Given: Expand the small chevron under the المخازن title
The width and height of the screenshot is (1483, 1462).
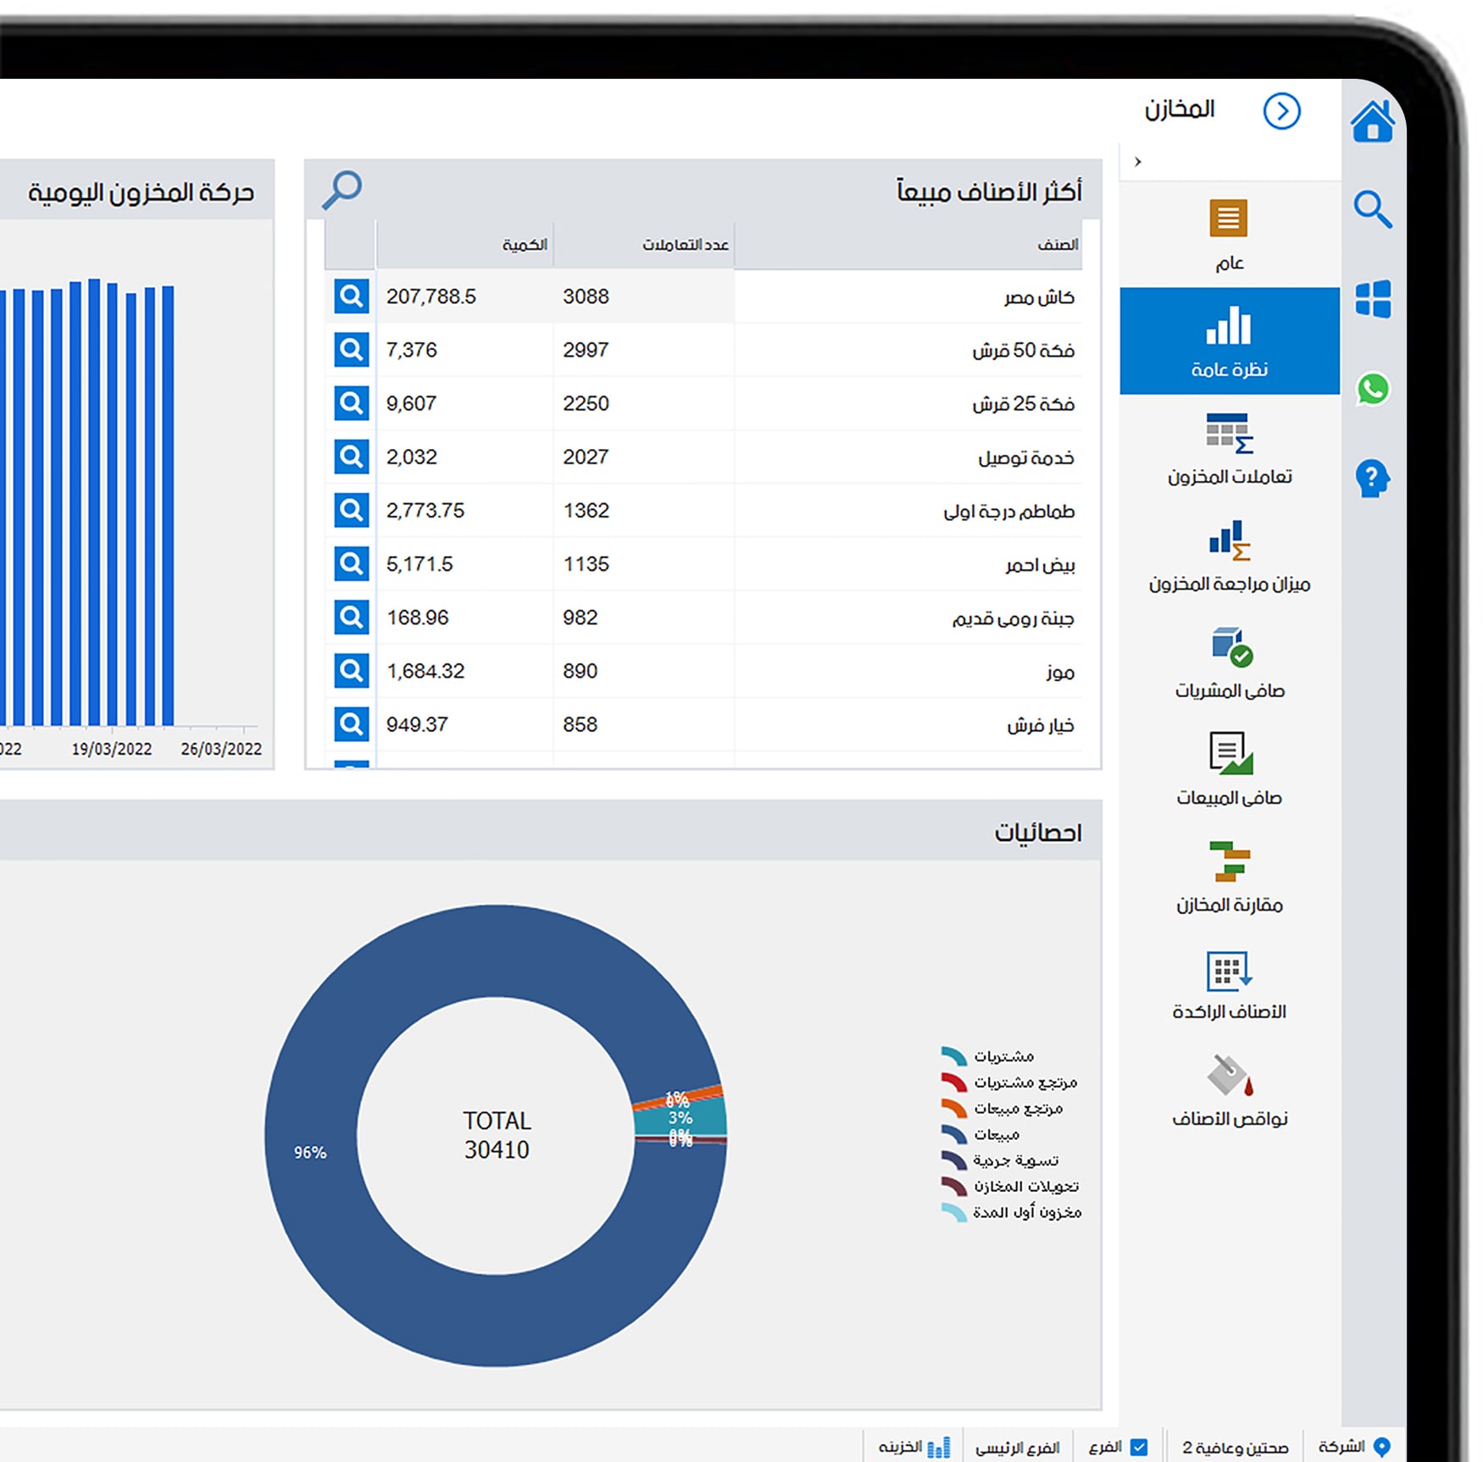Looking at the screenshot, I should [1137, 161].
